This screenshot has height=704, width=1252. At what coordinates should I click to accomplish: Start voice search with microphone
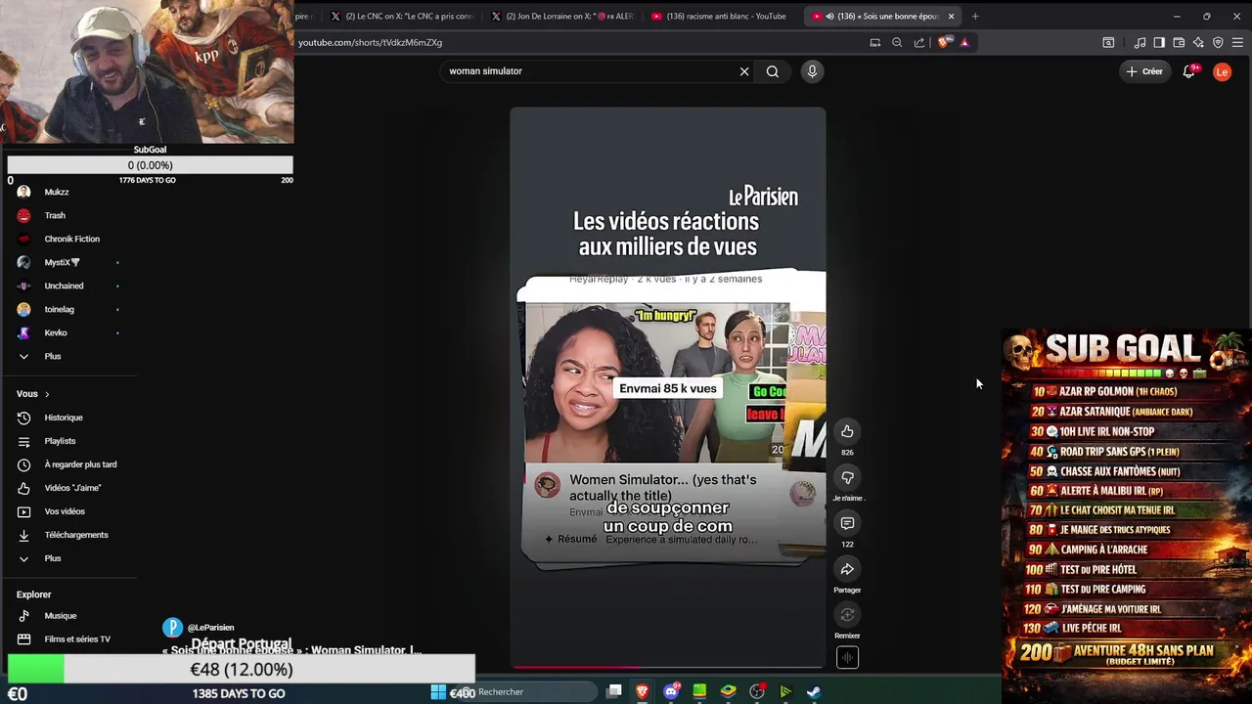coord(812,71)
